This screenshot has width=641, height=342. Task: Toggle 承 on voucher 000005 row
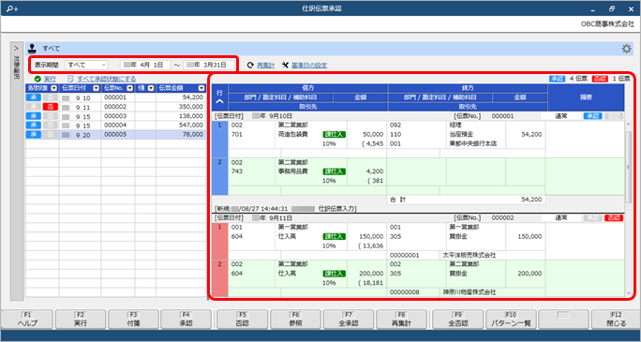pyautogui.click(x=34, y=134)
